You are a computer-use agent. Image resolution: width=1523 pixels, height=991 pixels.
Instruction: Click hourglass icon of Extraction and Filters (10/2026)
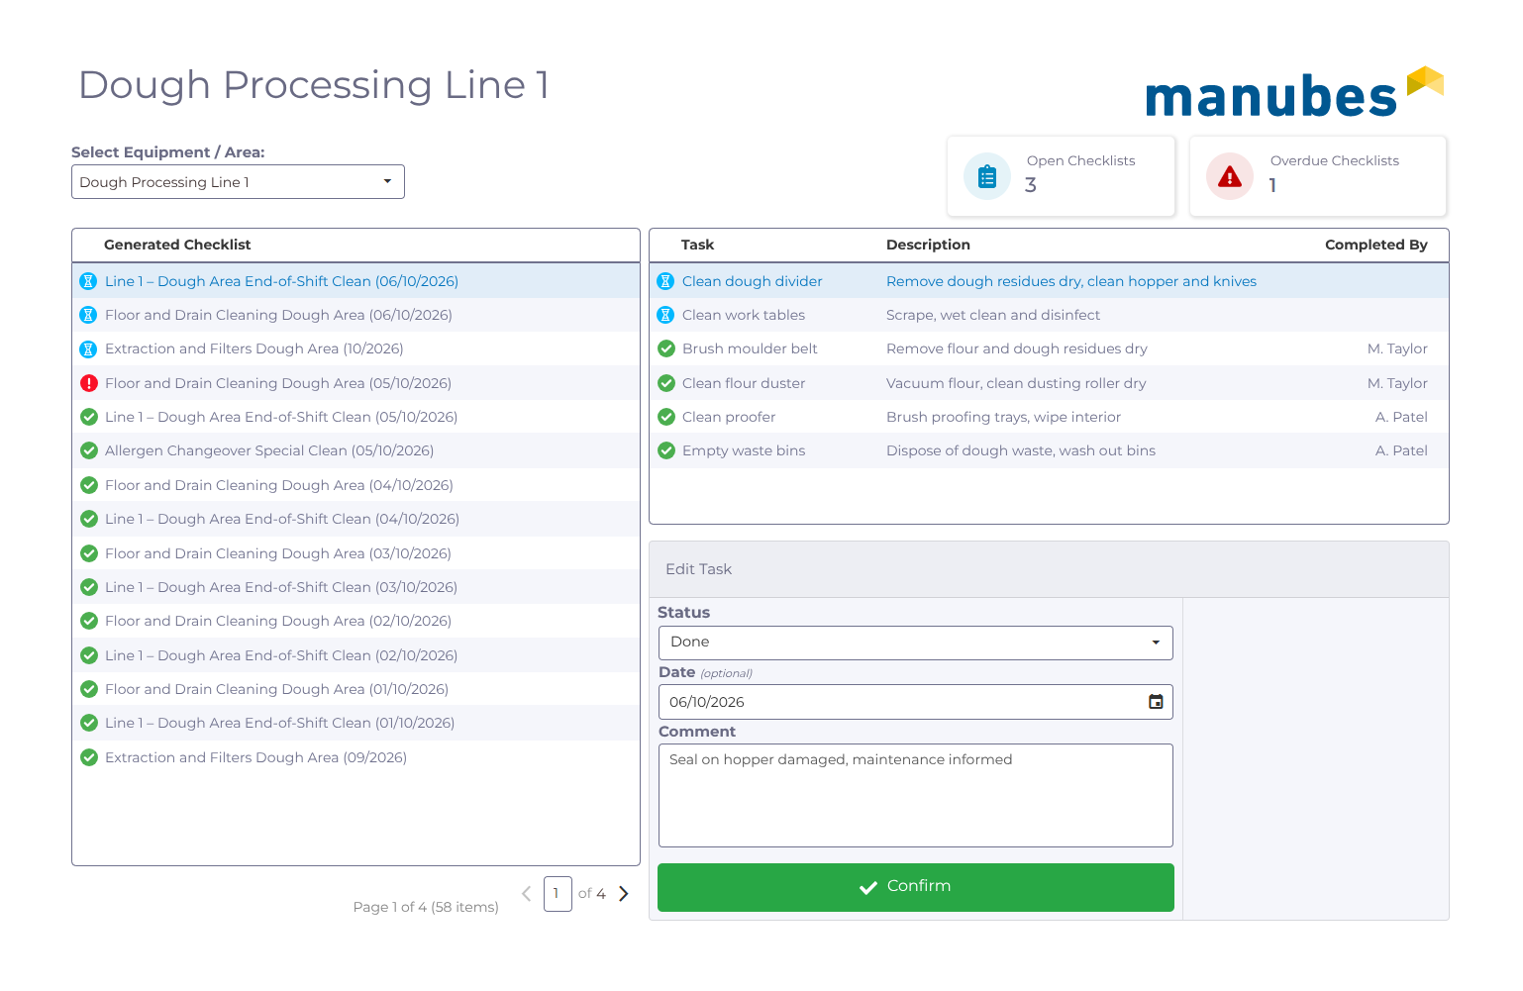click(88, 349)
